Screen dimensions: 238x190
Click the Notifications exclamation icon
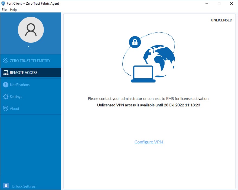[6, 85]
